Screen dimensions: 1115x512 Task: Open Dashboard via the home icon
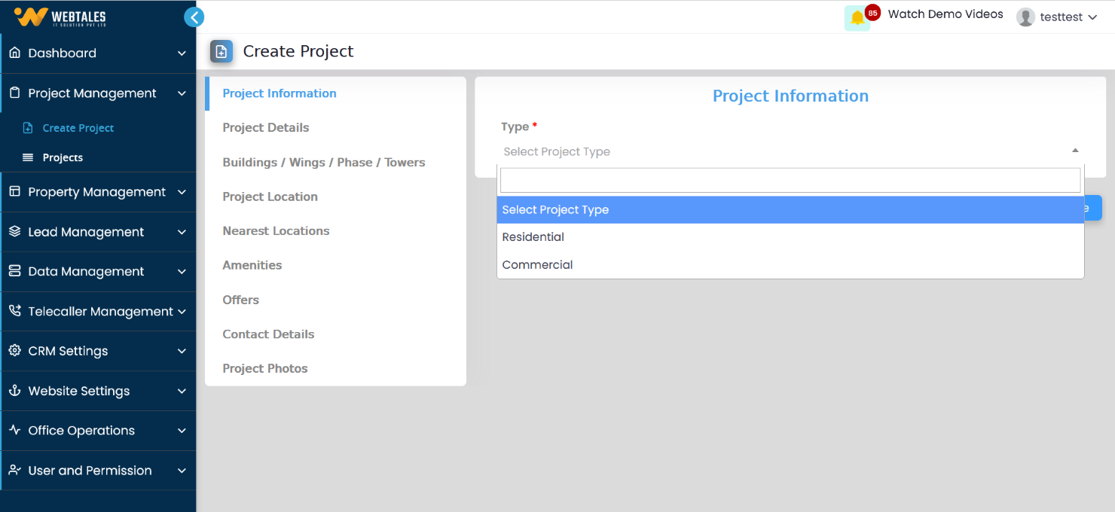[17, 53]
